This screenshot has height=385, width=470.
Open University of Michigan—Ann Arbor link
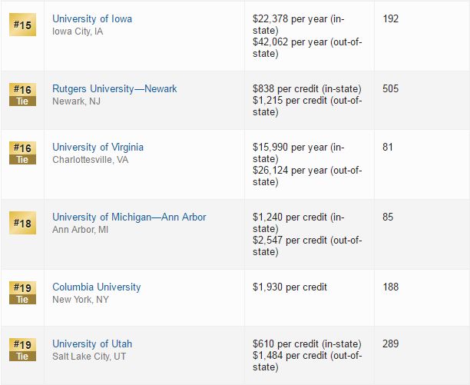pos(129,217)
